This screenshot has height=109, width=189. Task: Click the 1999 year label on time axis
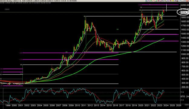[x=8, y=105]
